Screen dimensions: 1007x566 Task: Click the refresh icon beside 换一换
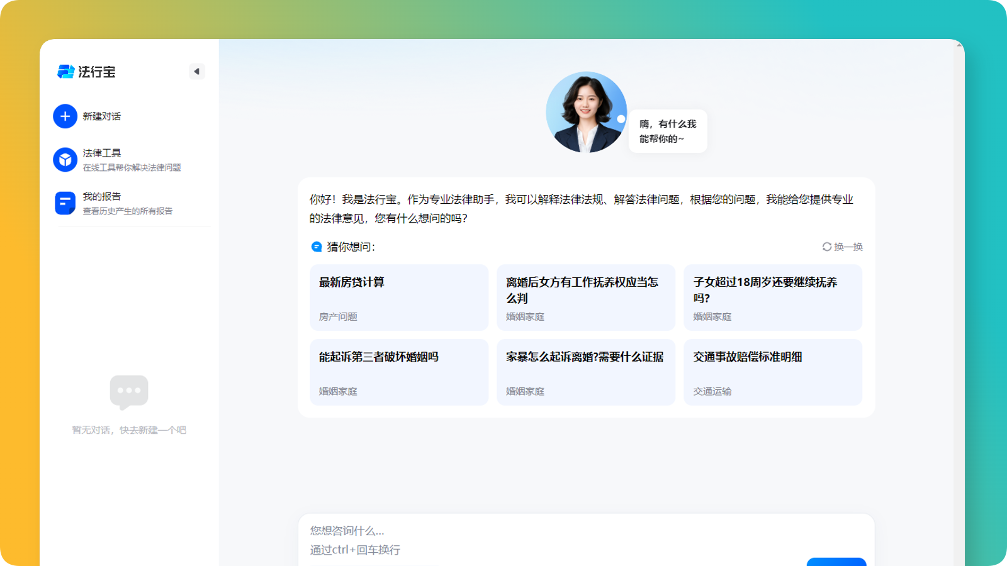(827, 247)
